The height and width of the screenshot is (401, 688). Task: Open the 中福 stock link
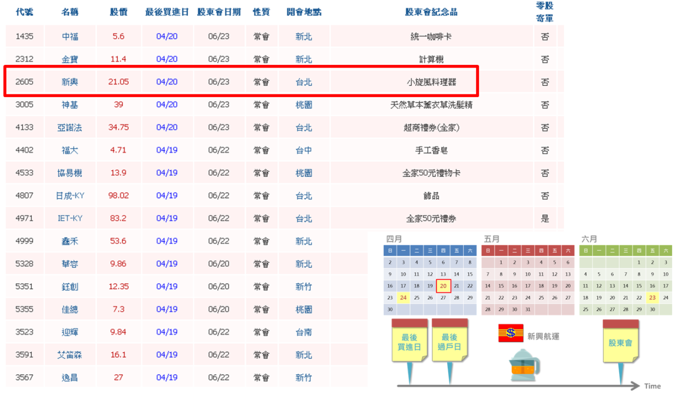click(70, 37)
